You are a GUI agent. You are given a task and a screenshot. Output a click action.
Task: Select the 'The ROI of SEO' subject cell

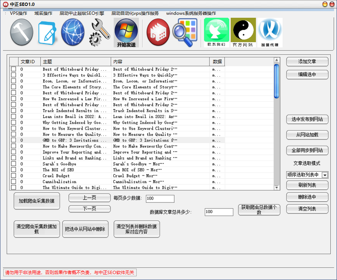76,170
